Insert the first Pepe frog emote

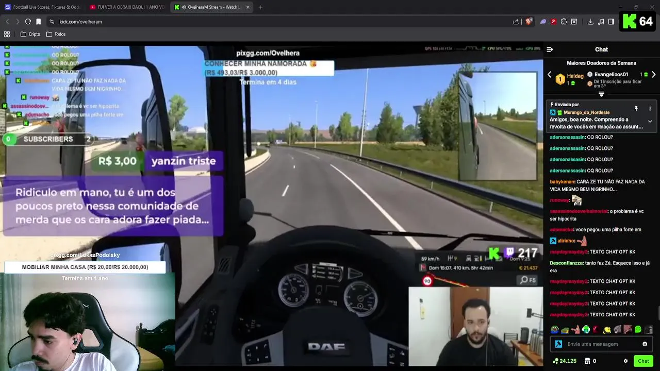click(x=554, y=330)
